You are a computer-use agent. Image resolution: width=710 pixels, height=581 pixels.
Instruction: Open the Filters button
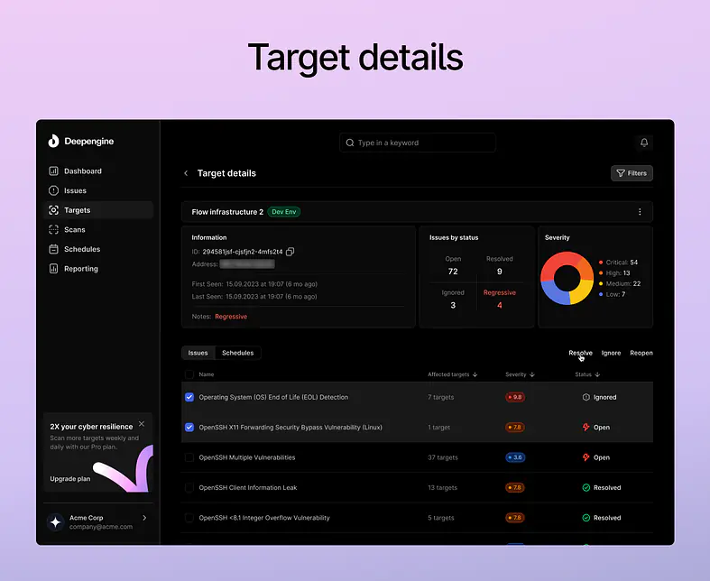pyautogui.click(x=632, y=173)
